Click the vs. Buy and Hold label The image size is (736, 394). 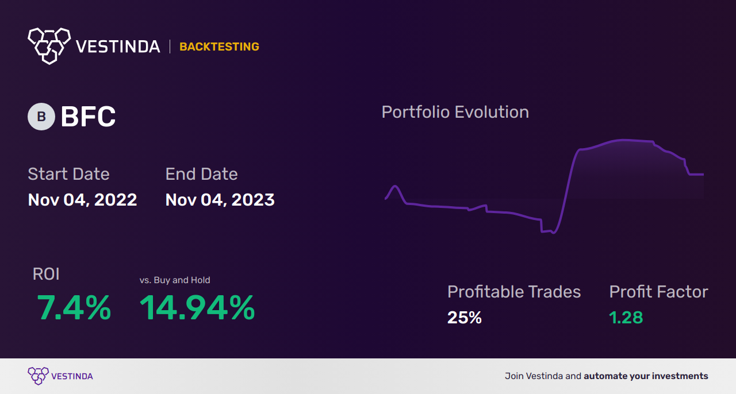(x=175, y=280)
